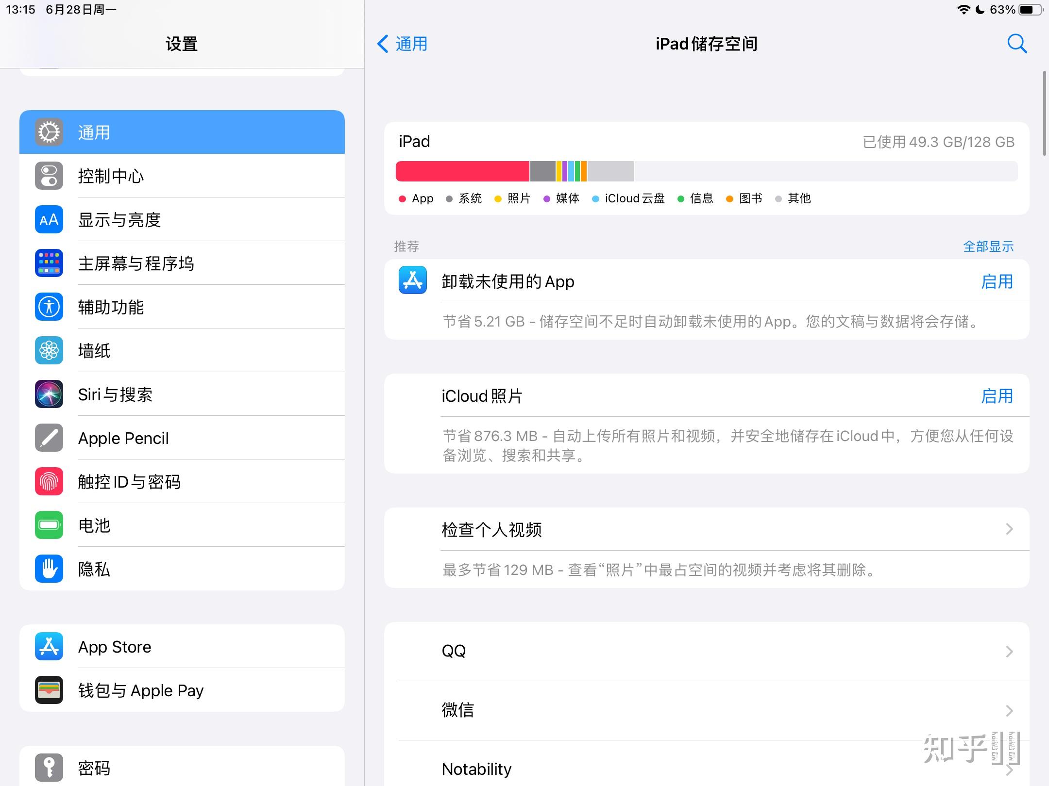Tap the green Battery icon
The image size is (1049, 786).
click(49, 525)
